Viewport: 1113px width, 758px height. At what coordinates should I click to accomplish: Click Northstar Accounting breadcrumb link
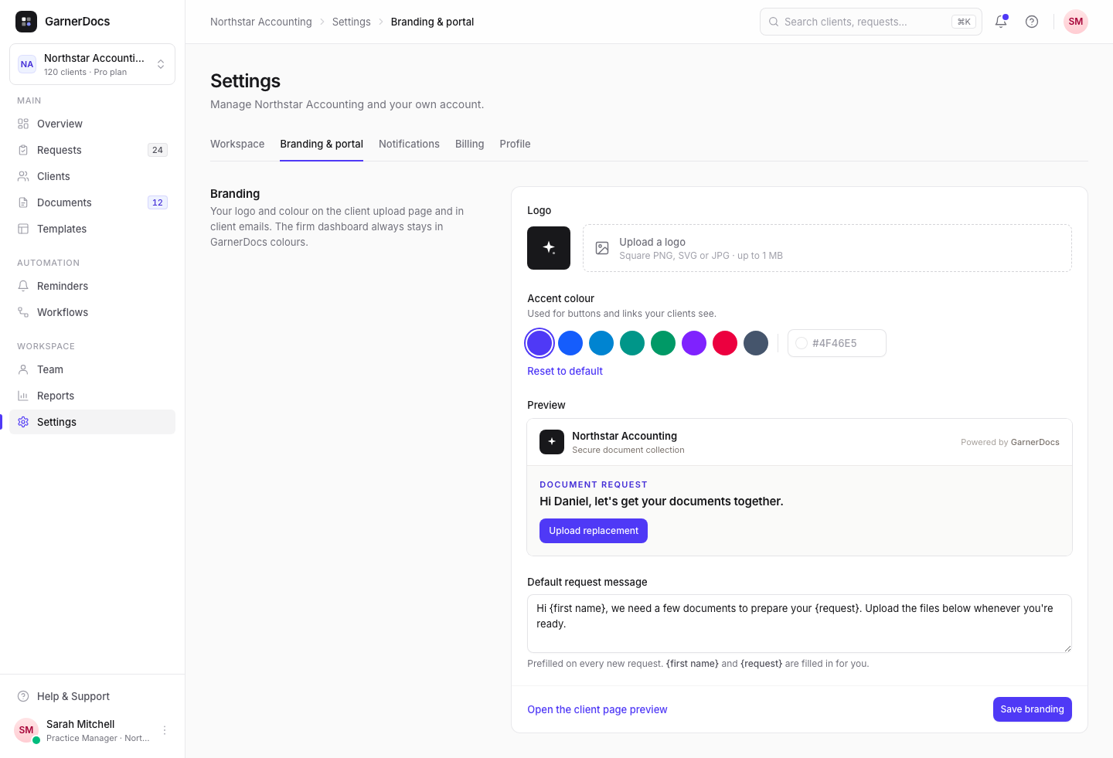coord(261,22)
